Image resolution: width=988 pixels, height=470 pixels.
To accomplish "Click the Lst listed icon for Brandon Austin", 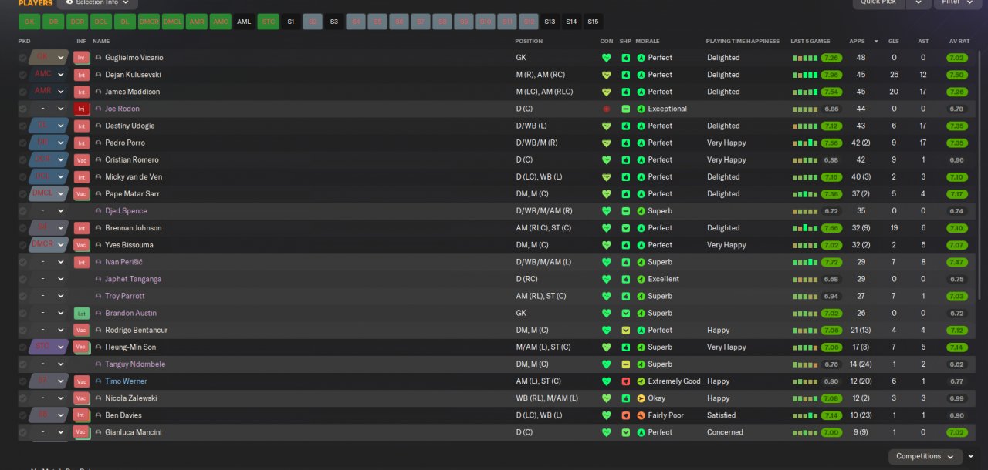I will pos(81,313).
